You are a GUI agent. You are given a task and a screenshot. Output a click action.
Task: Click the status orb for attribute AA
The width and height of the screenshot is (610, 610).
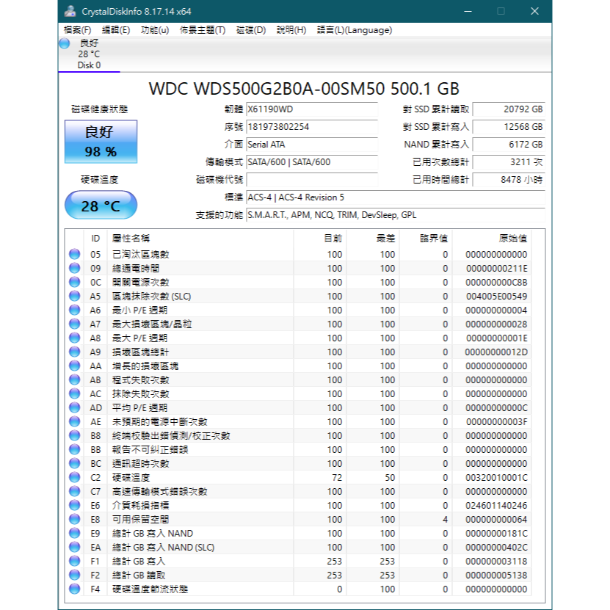click(74, 366)
